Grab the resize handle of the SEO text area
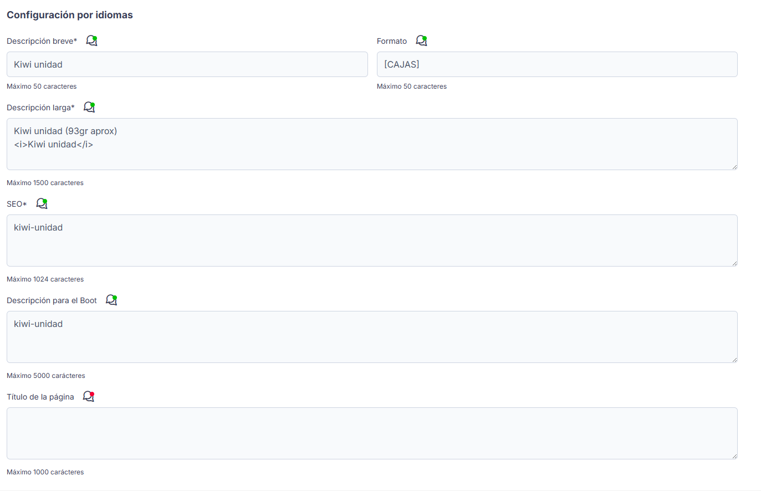 734,263
